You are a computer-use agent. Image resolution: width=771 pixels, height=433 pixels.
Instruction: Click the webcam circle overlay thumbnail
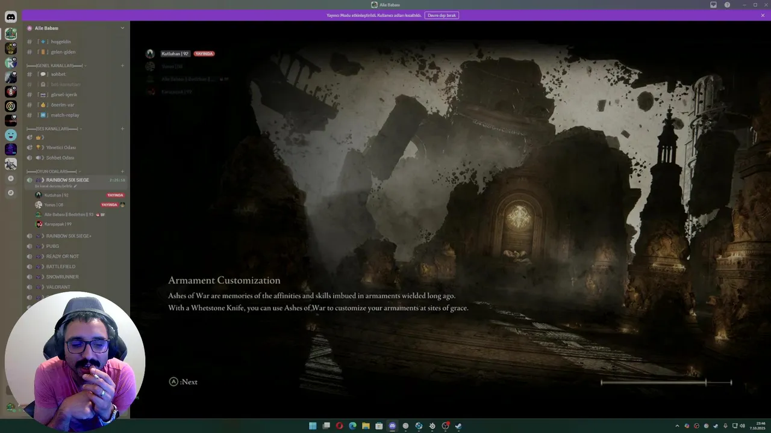coord(75,360)
